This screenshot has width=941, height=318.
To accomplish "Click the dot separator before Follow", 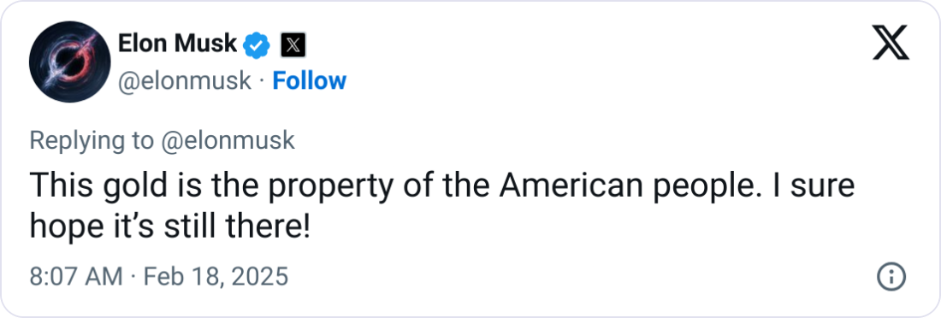I will click(x=262, y=81).
